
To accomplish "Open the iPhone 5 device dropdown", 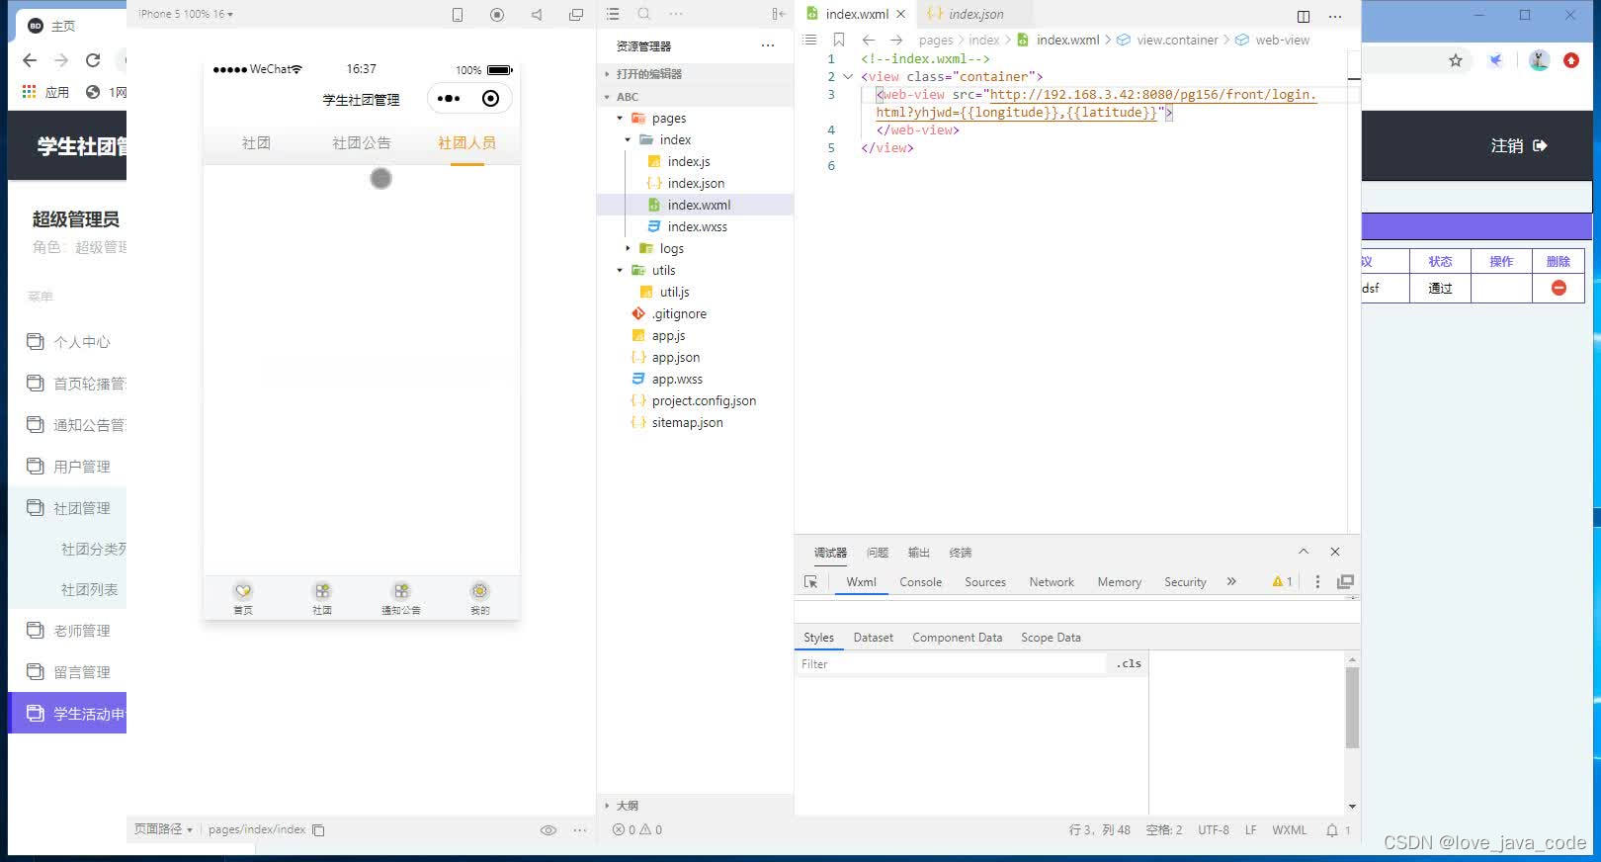I will pos(186,14).
